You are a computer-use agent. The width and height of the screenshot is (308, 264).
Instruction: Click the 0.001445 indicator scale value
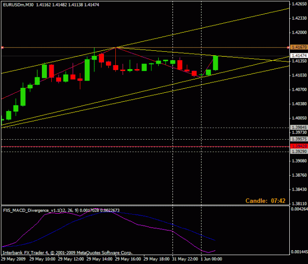click(299, 252)
